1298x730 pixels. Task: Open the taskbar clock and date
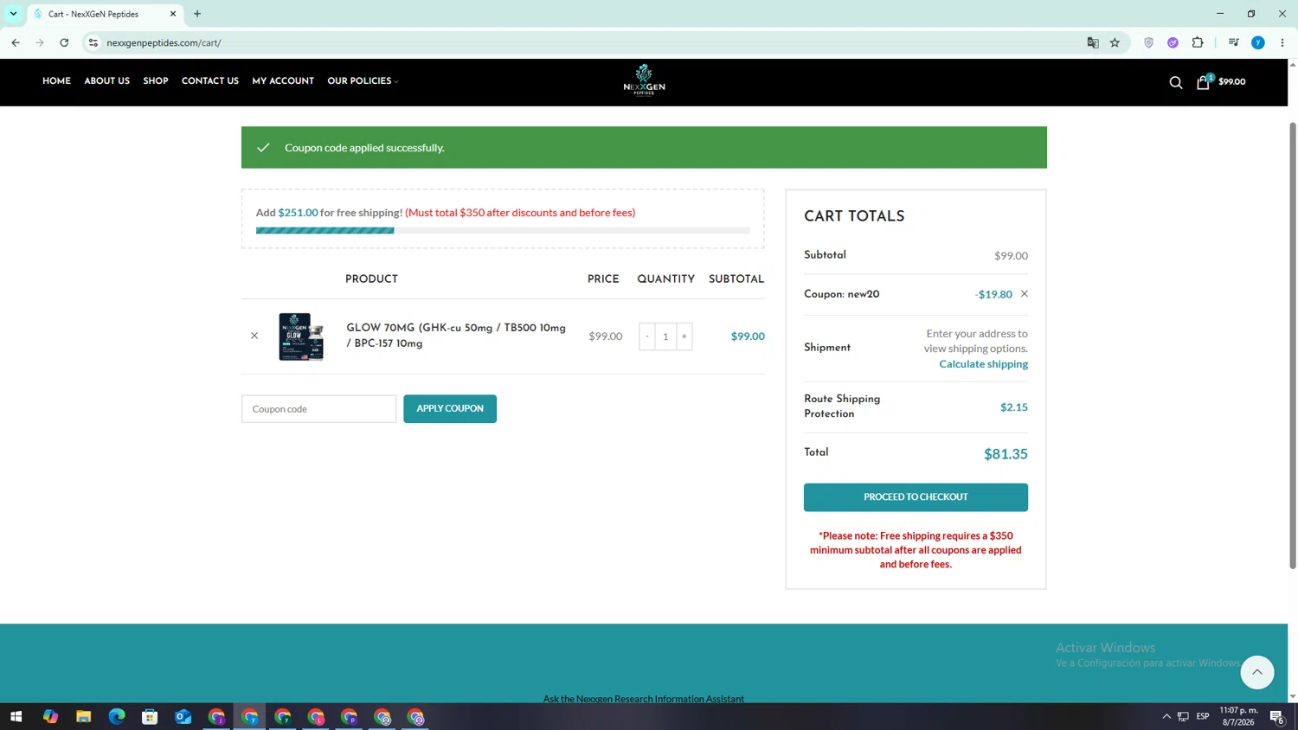[x=1238, y=716]
